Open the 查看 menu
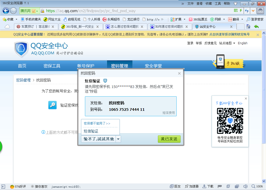This screenshot has width=266, height=190. [199, 4]
